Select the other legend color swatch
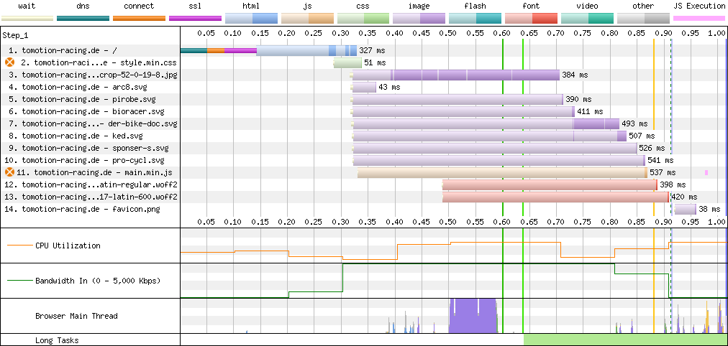Image resolution: width=728 pixels, height=346 pixels. (x=643, y=19)
